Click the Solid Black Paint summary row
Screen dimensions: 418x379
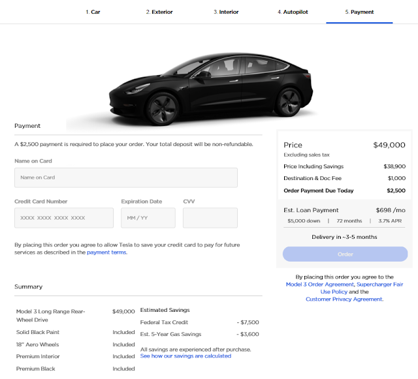pyautogui.click(x=76, y=332)
